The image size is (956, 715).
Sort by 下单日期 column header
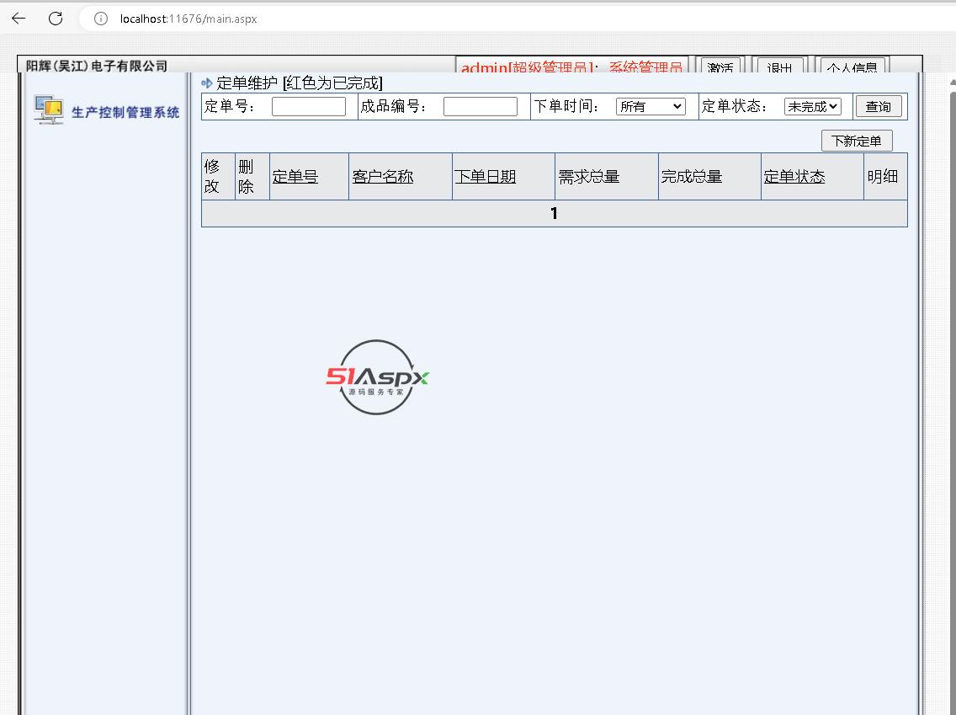tap(486, 177)
